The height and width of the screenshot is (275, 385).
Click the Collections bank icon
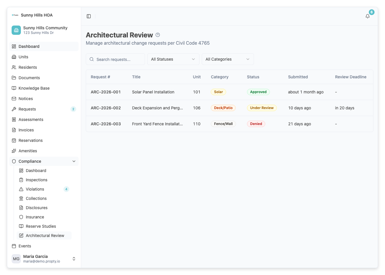click(x=21, y=198)
